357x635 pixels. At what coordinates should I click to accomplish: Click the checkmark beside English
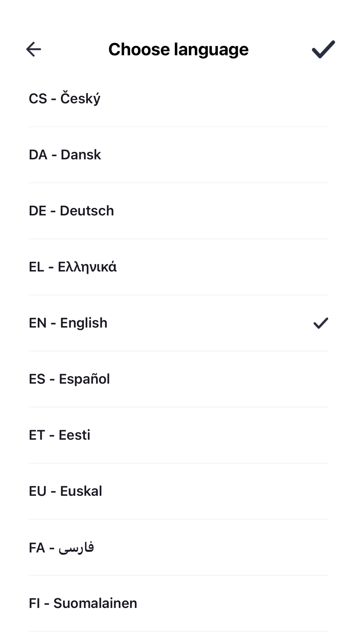coord(321,323)
